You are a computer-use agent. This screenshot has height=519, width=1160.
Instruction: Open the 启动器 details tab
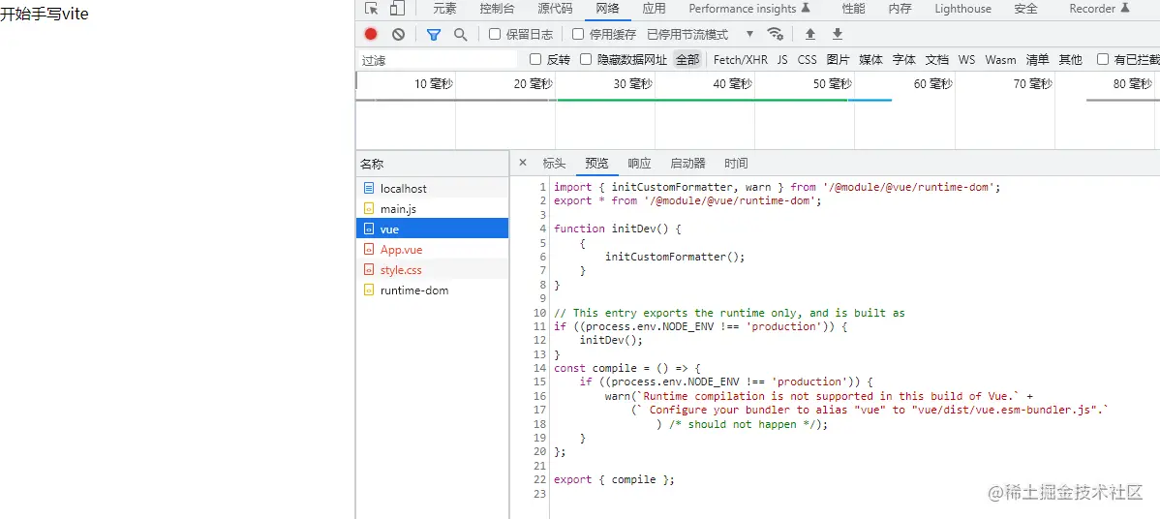point(687,164)
